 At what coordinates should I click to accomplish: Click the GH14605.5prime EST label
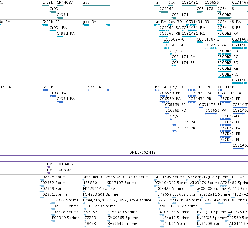[x=170, y=177]
